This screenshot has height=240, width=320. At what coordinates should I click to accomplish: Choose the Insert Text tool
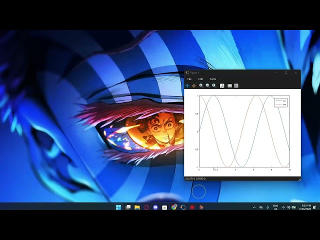coord(222,85)
